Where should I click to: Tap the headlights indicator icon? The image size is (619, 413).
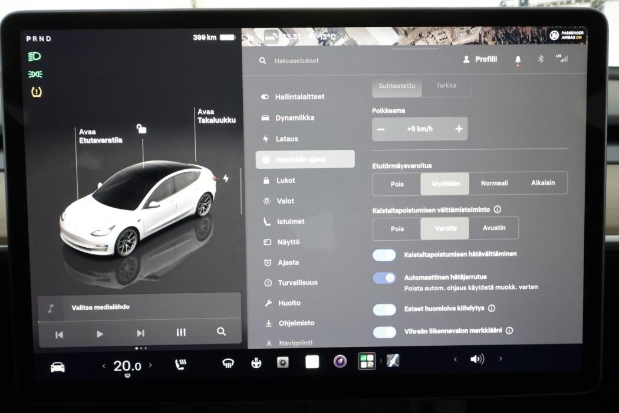click(34, 57)
